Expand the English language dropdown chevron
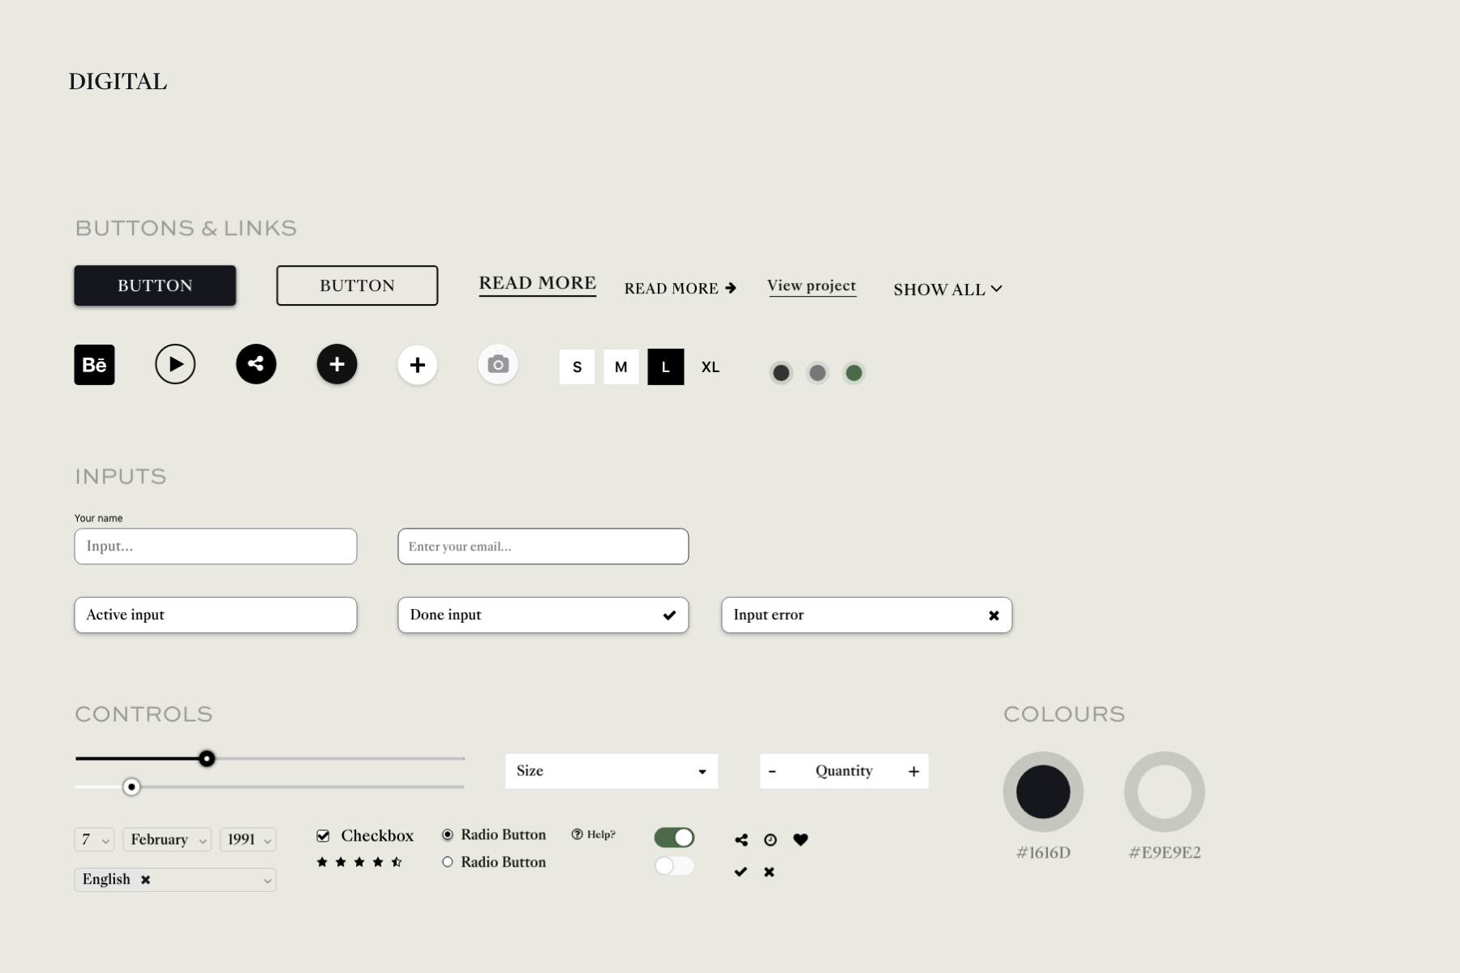The height and width of the screenshot is (973, 1460). (x=267, y=881)
